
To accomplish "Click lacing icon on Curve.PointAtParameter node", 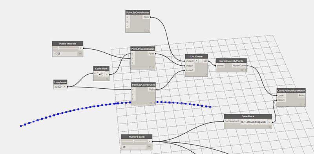I will 304,104.
